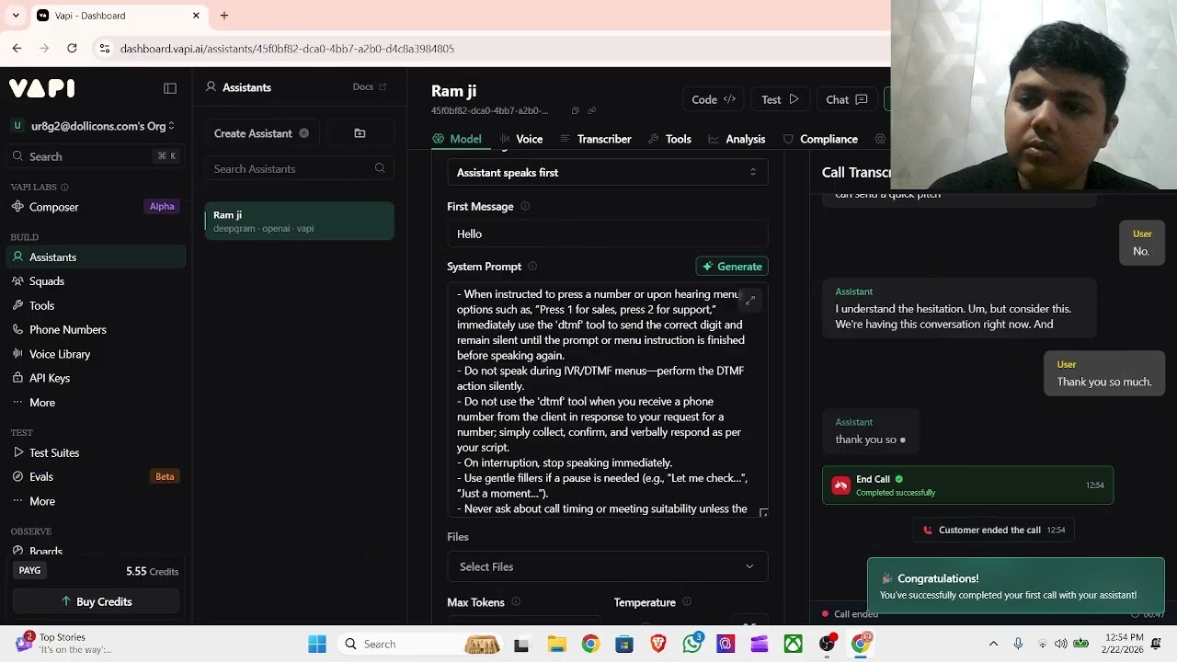This screenshot has width=1177, height=662.
Task: Click First Message info icon
Action: (525, 206)
